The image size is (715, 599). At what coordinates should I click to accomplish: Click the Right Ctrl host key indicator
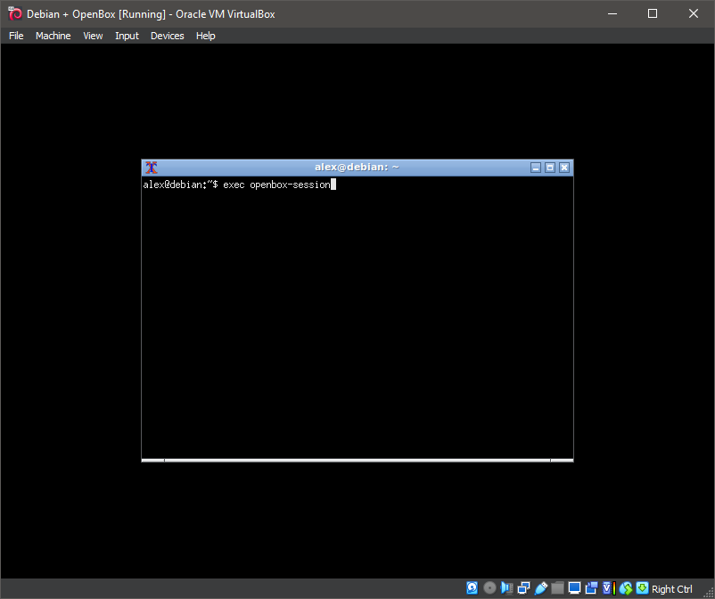671,588
